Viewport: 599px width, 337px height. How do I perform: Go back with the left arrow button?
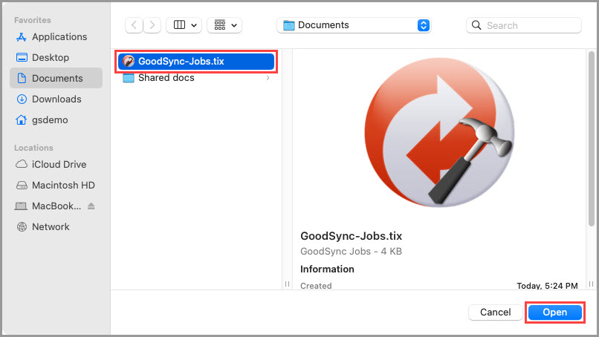pos(134,25)
